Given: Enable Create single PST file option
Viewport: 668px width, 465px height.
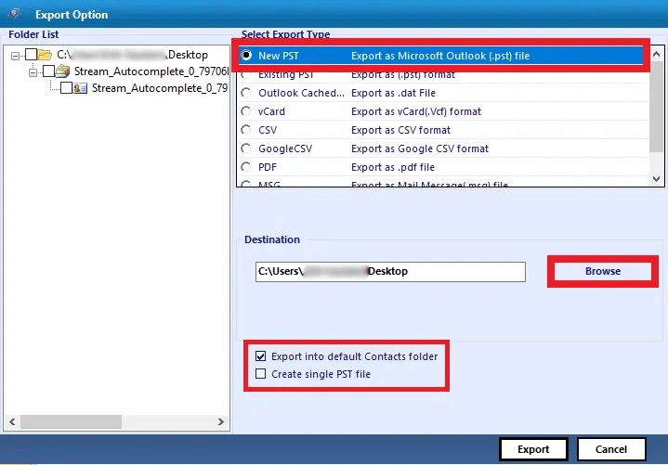Looking at the screenshot, I should point(260,373).
